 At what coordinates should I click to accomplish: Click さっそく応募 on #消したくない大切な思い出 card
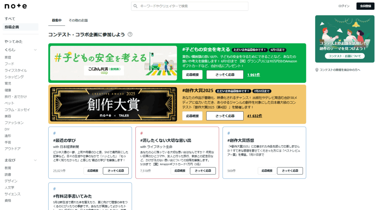203,171
